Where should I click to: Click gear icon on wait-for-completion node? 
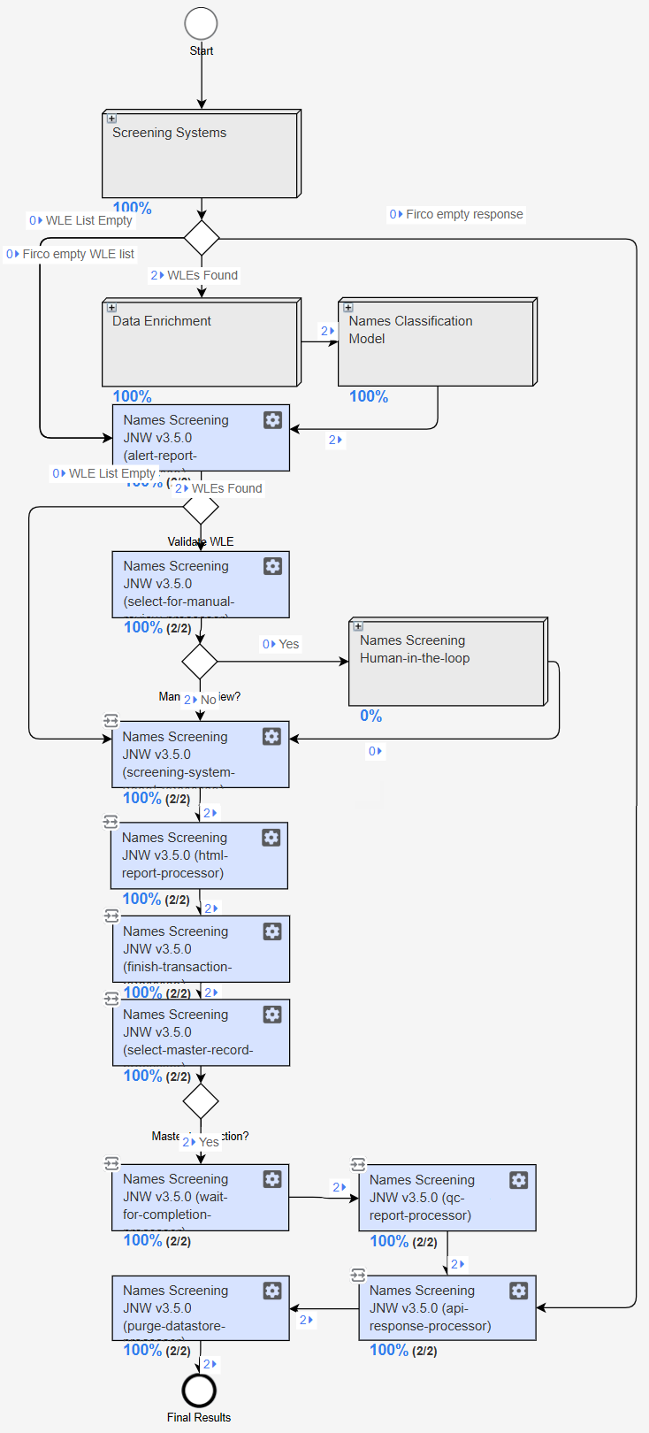pos(271,1179)
